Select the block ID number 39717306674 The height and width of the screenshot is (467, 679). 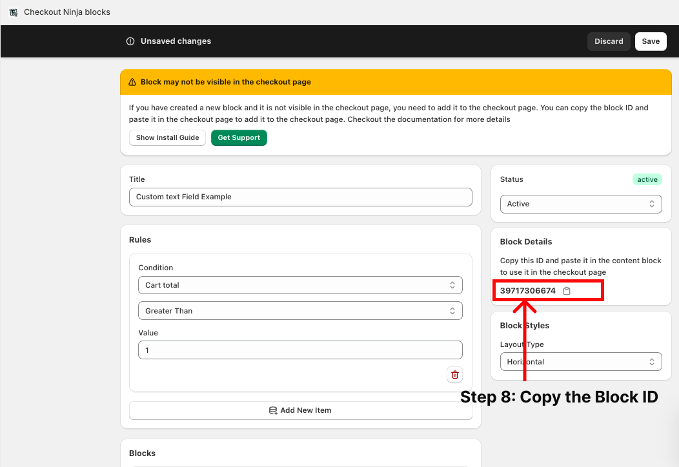(527, 291)
